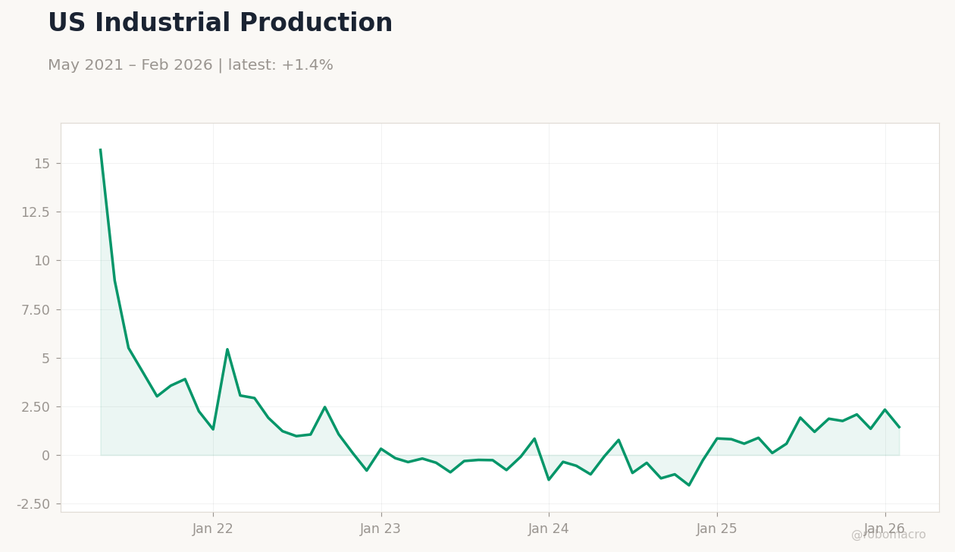Click the x-axis label Jan 25
The image size is (955, 552).
(x=717, y=529)
